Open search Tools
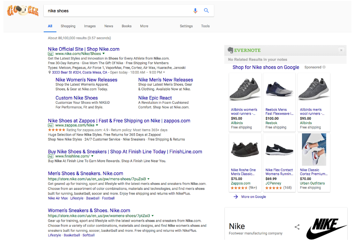 (x=205, y=26)
